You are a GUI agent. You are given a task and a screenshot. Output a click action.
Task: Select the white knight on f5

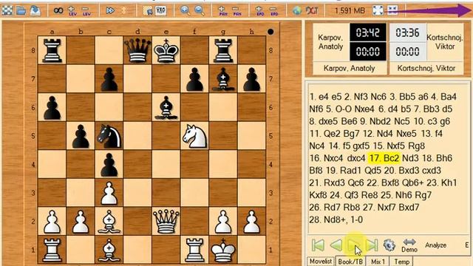(195, 136)
